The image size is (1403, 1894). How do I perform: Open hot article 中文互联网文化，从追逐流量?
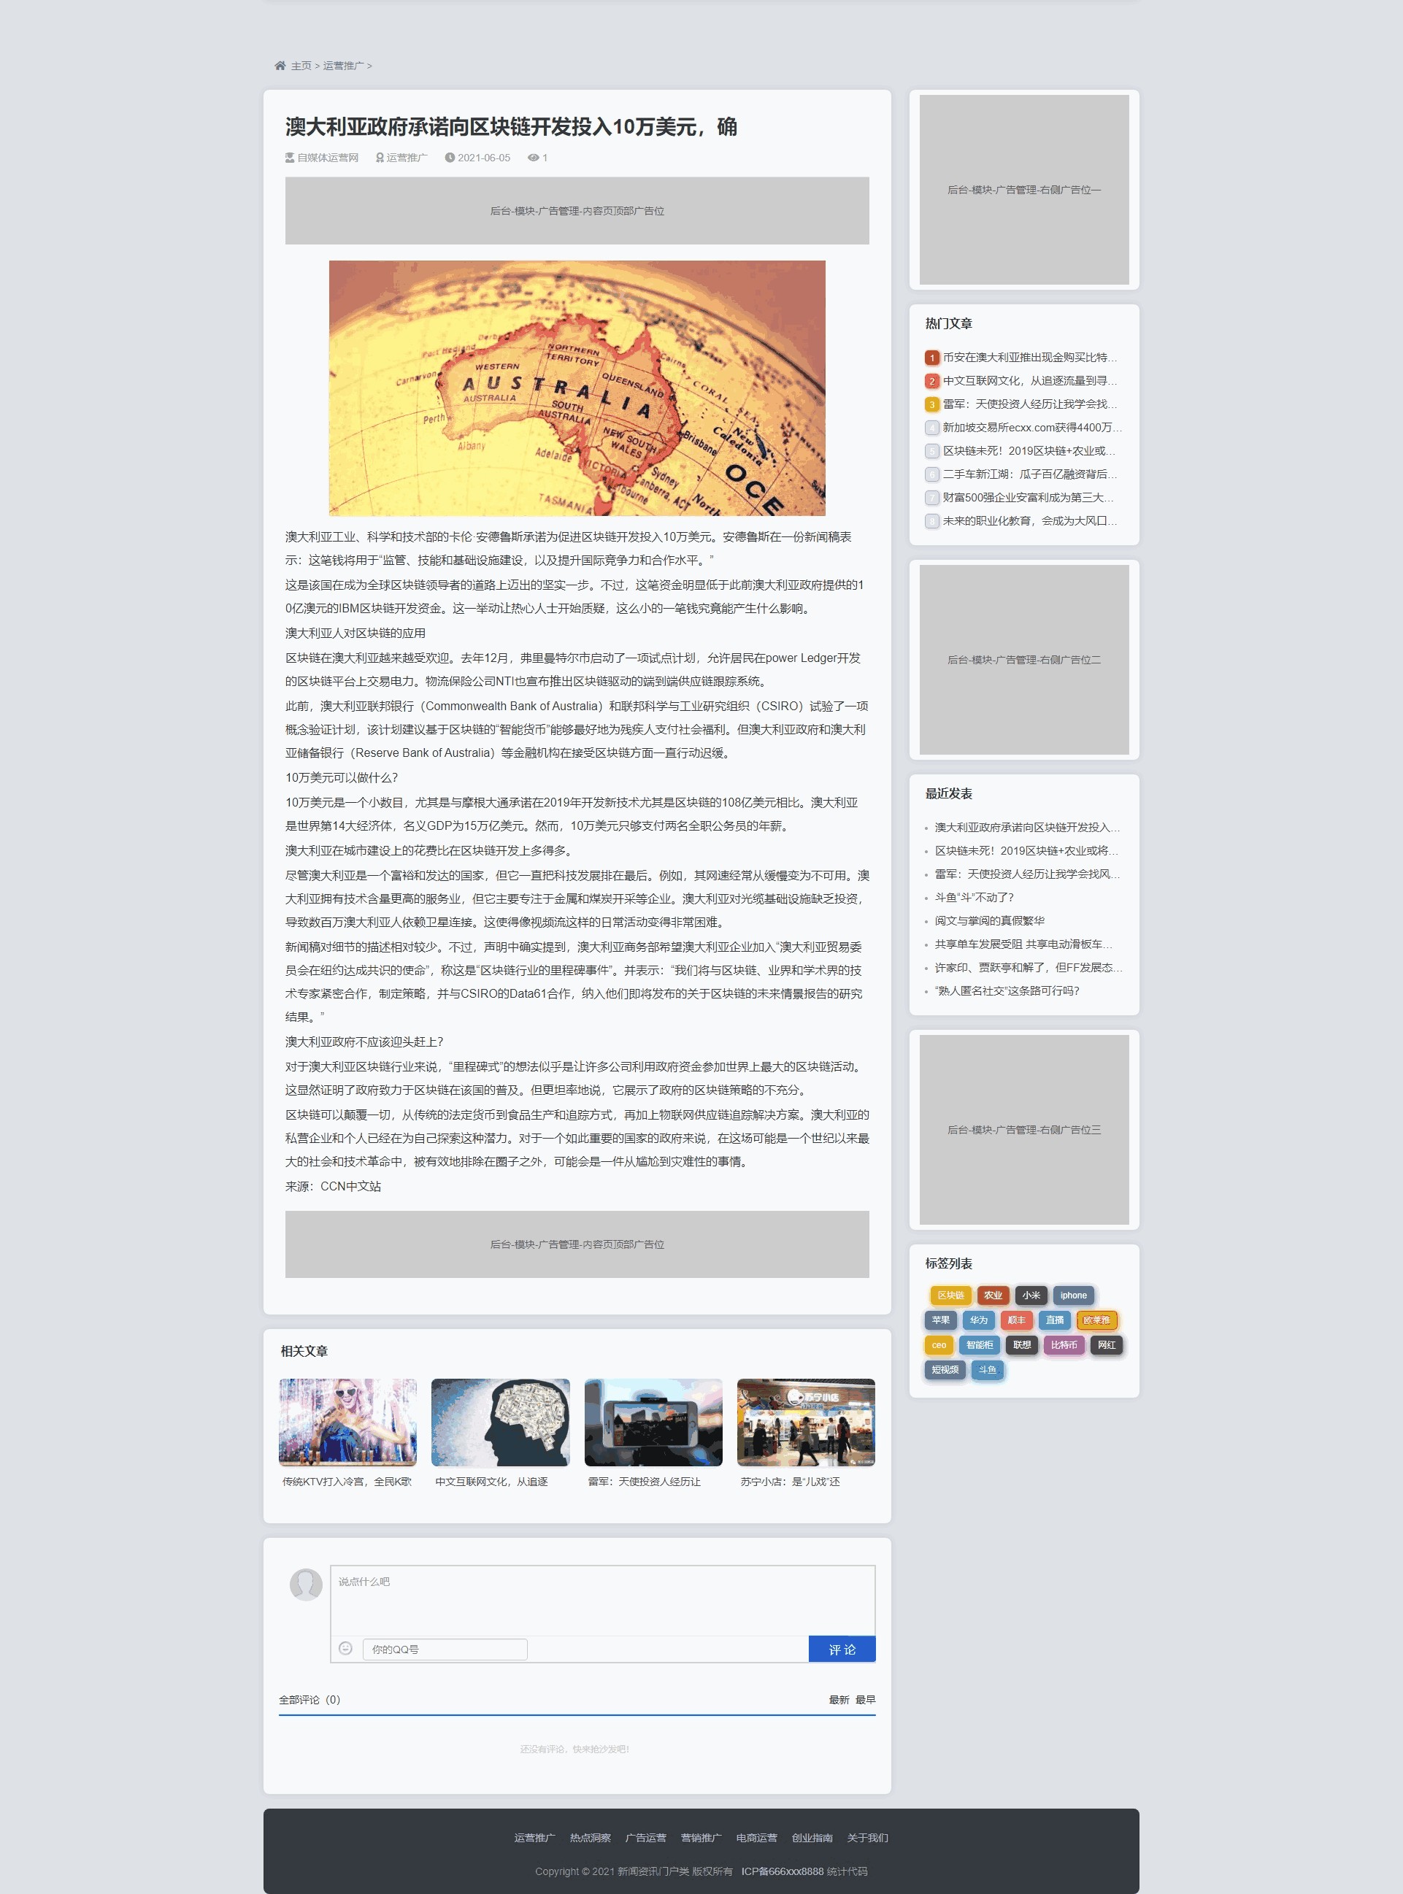pyautogui.click(x=1029, y=381)
